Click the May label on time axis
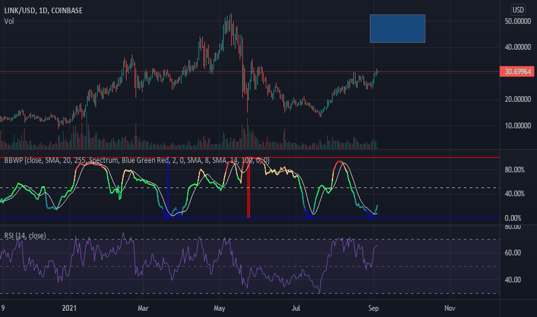Screen dimensions: 537x317 pos(219,308)
